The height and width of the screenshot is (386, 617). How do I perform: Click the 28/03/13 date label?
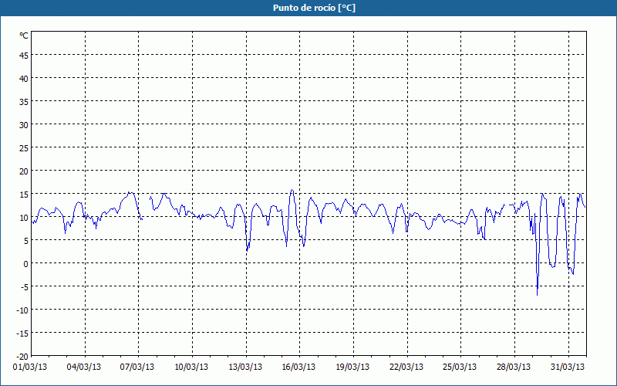point(514,367)
